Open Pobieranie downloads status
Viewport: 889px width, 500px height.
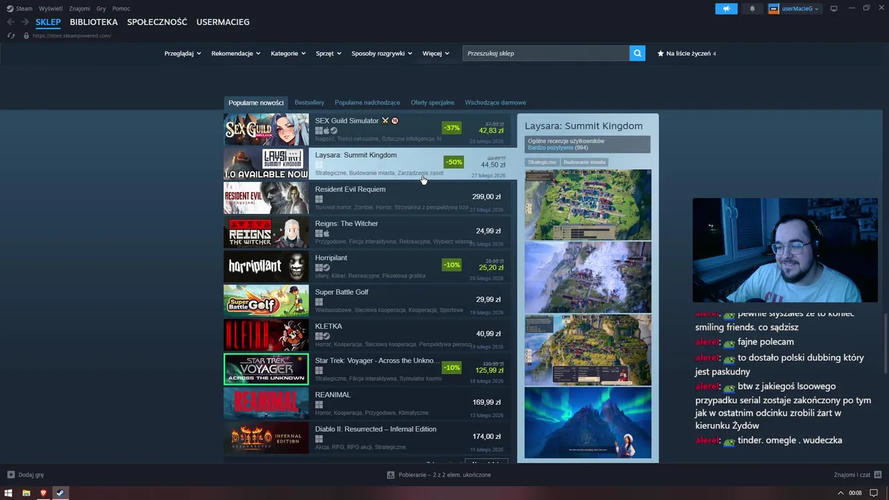pyautogui.click(x=445, y=475)
